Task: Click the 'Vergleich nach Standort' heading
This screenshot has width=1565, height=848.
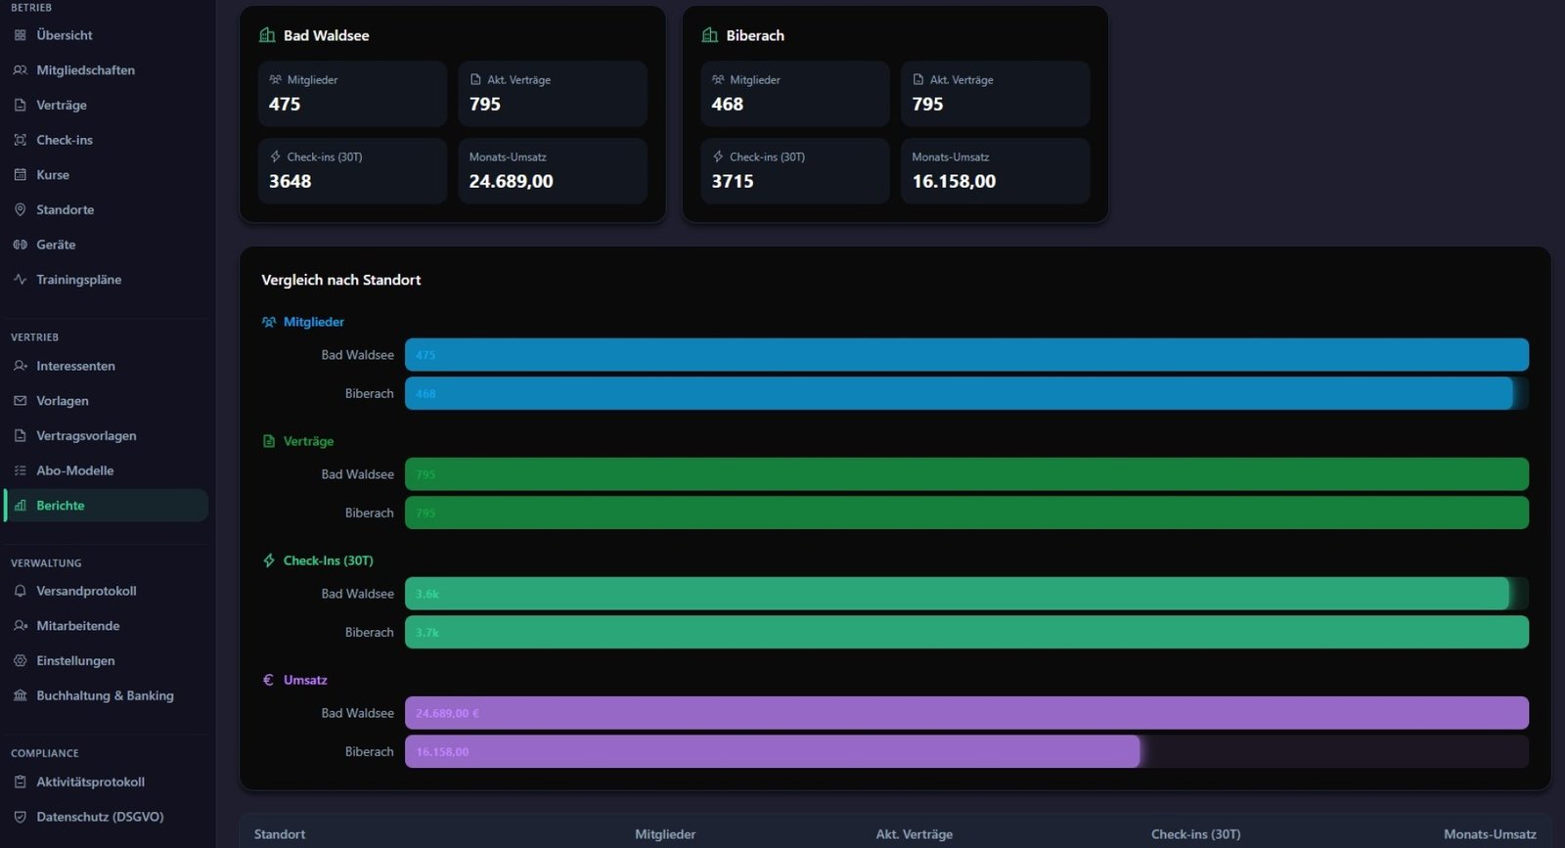Action: 341,280
